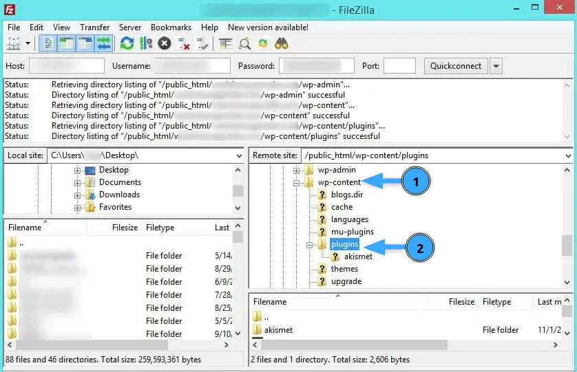The width and height of the screenshot is (577, 372).
Task: Open directory listing filters dialog
Action: click(226, 44)
